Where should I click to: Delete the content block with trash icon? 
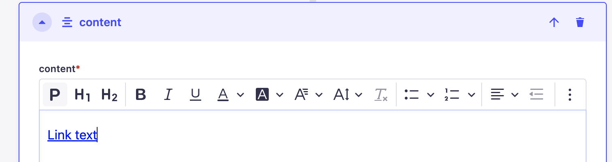pos(580,22)
